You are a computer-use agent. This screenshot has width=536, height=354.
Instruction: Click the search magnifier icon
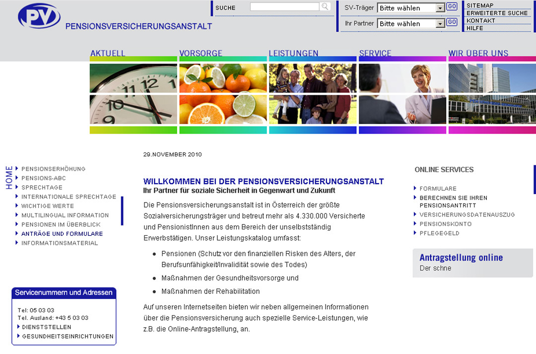[325, 7]
